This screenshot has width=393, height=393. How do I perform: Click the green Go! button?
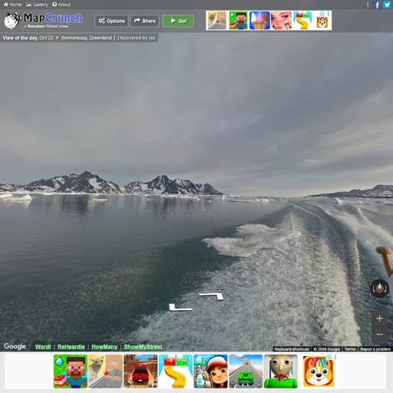(178, 21)
